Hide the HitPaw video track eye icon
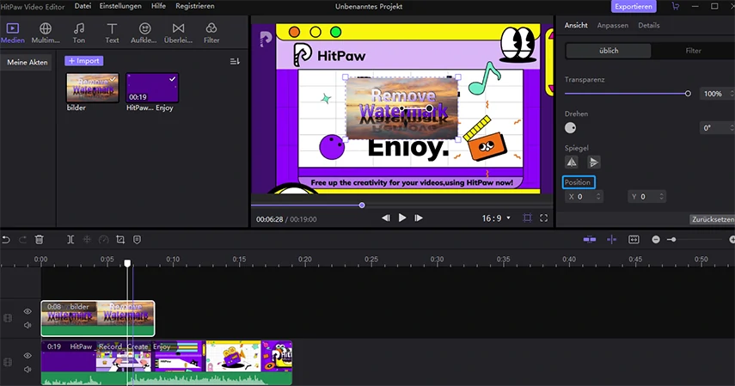 pos(28,356)
